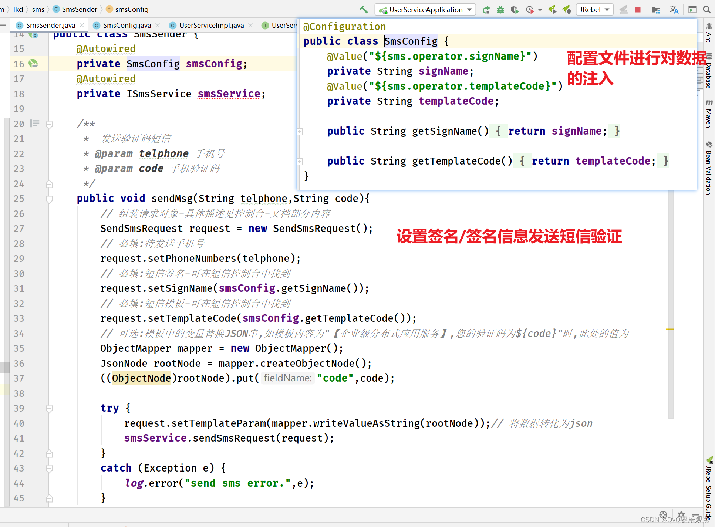Switch to the UserServiceImpl.java tab
This screenshot has height=527, width=715.
211,25
